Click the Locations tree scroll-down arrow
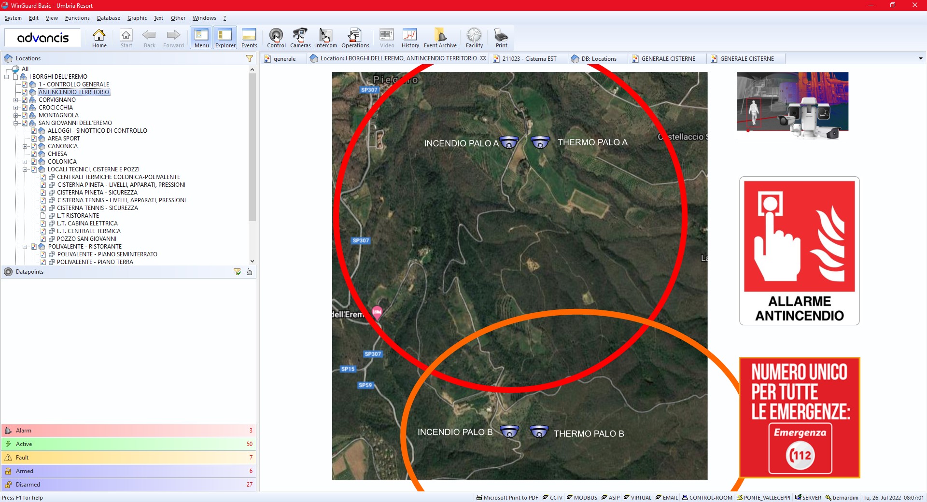Viewport: 927px width, 502px height. [252, 261]
